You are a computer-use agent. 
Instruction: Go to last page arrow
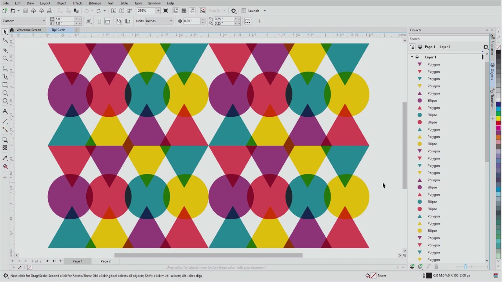[x=54, y=261]
